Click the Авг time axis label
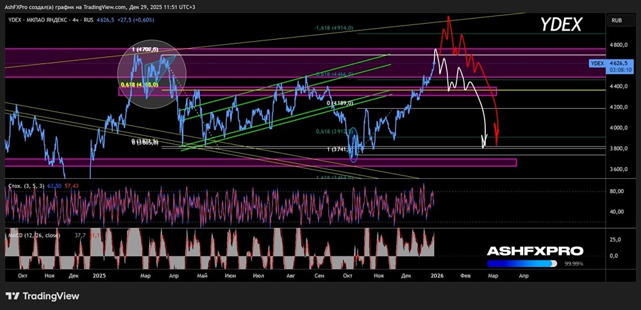This screenshot has height=310, width=641. tap(290, 275)
